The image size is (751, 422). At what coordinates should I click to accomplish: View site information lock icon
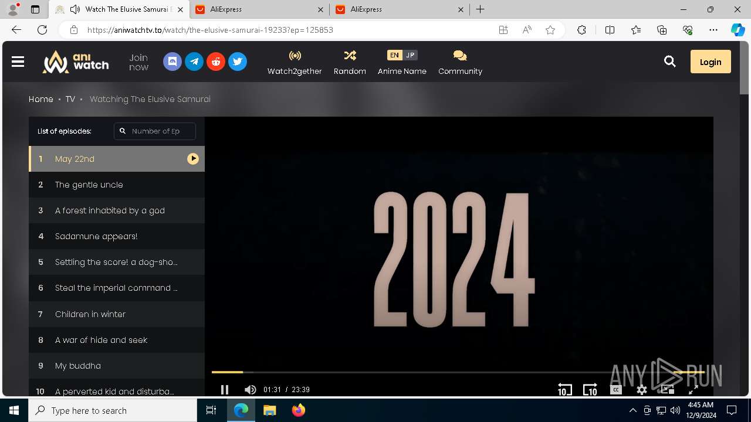tap(73, 30)
